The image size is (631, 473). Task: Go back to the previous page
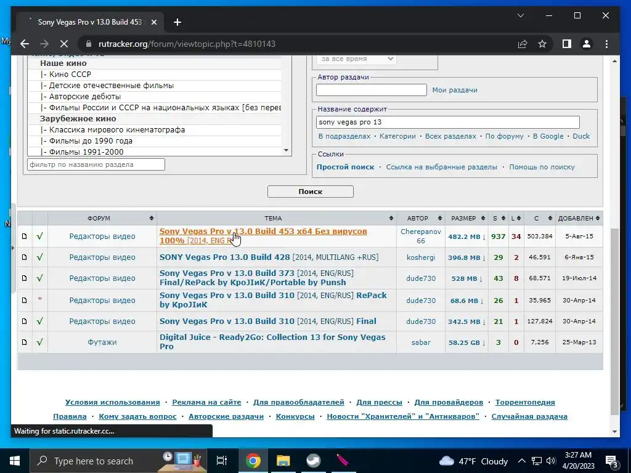[25, 44]
